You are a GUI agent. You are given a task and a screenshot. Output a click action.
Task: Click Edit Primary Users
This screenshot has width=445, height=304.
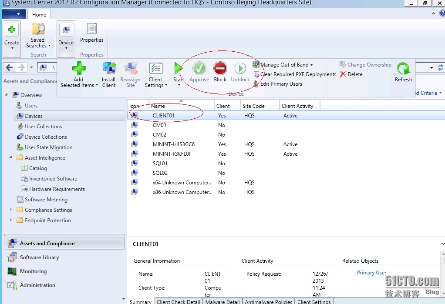[277, 84]
